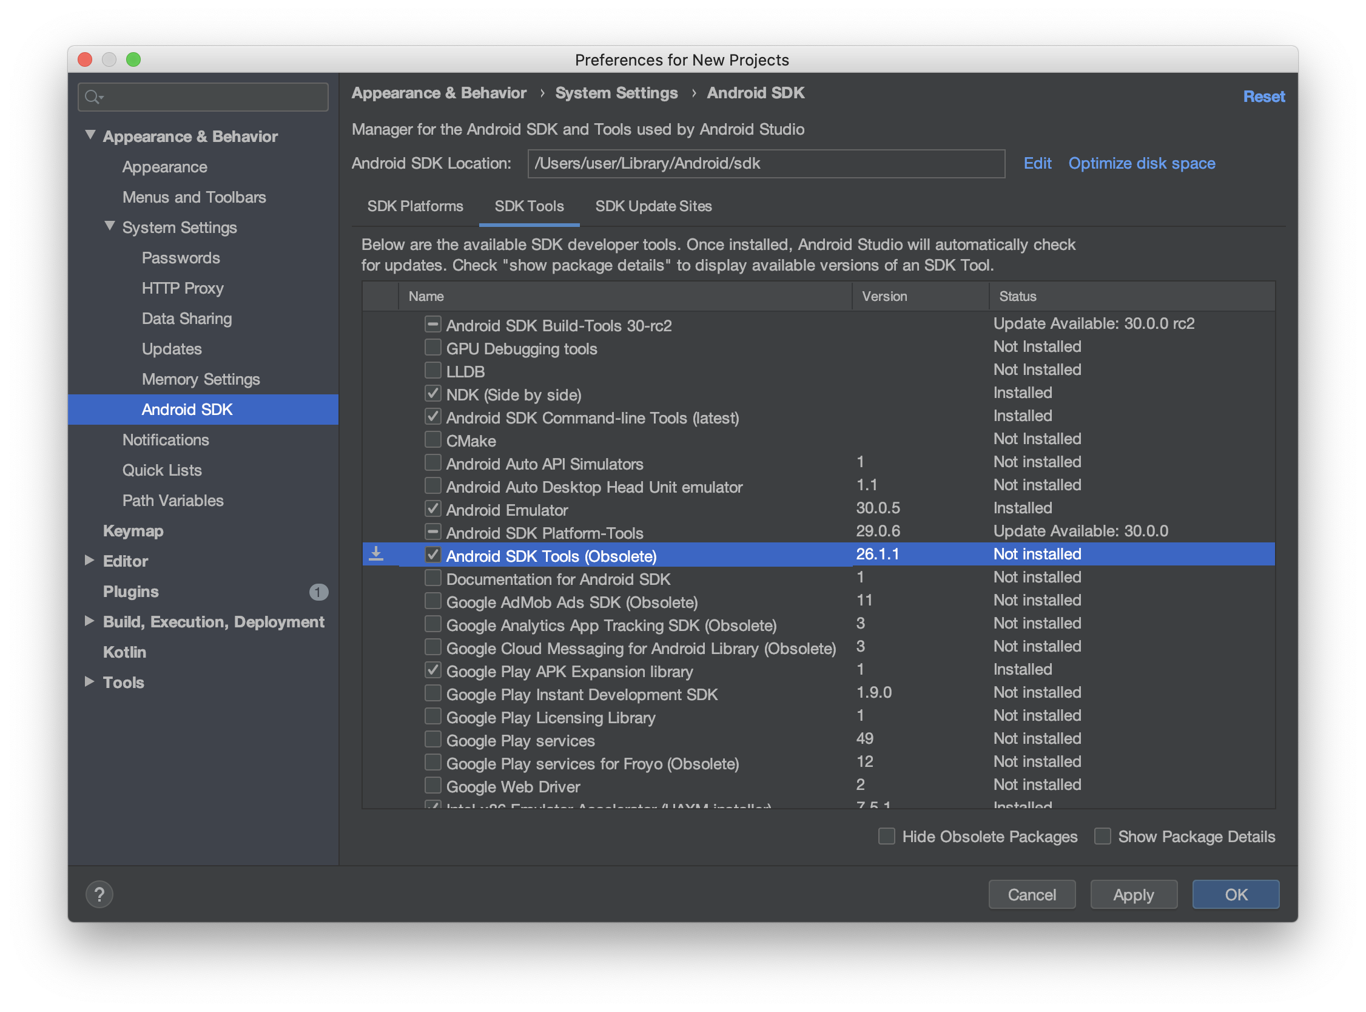1366x1012 pixels.
Task: Click the download icon beside Android SDK Tools
Action: tap(376, 554)
